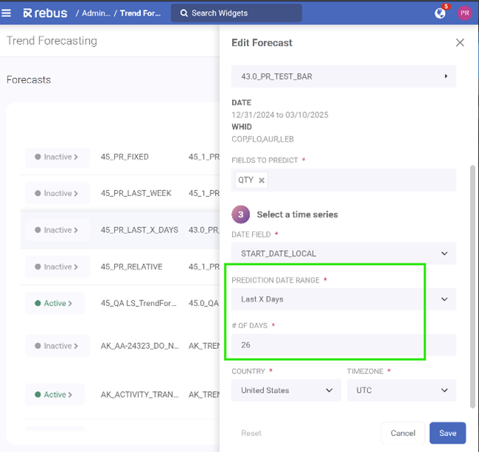Remove the QTY tag from fields
The image size is (479, 452).
point(262,180)
